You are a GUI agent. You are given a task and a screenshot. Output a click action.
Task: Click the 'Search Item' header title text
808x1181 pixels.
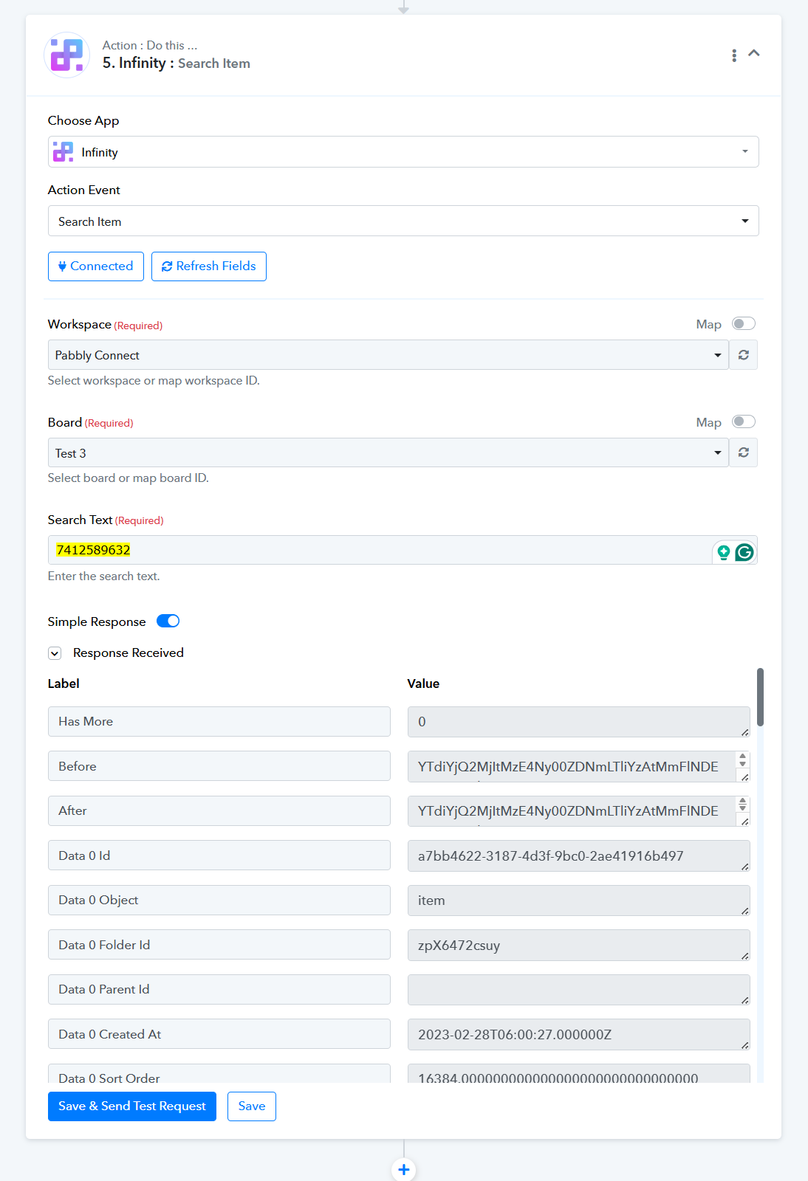tap(214, 63)
